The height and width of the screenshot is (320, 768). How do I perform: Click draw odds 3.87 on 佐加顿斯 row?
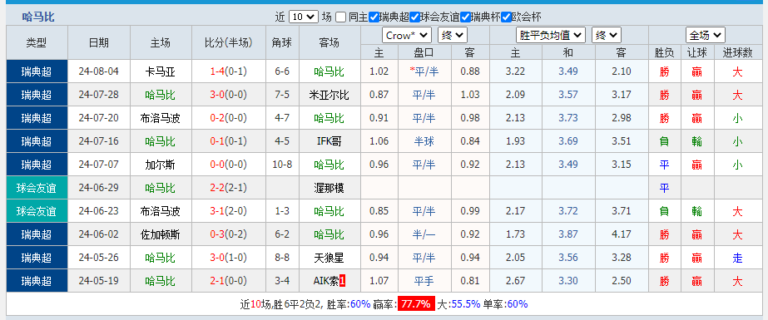(568, 234)
